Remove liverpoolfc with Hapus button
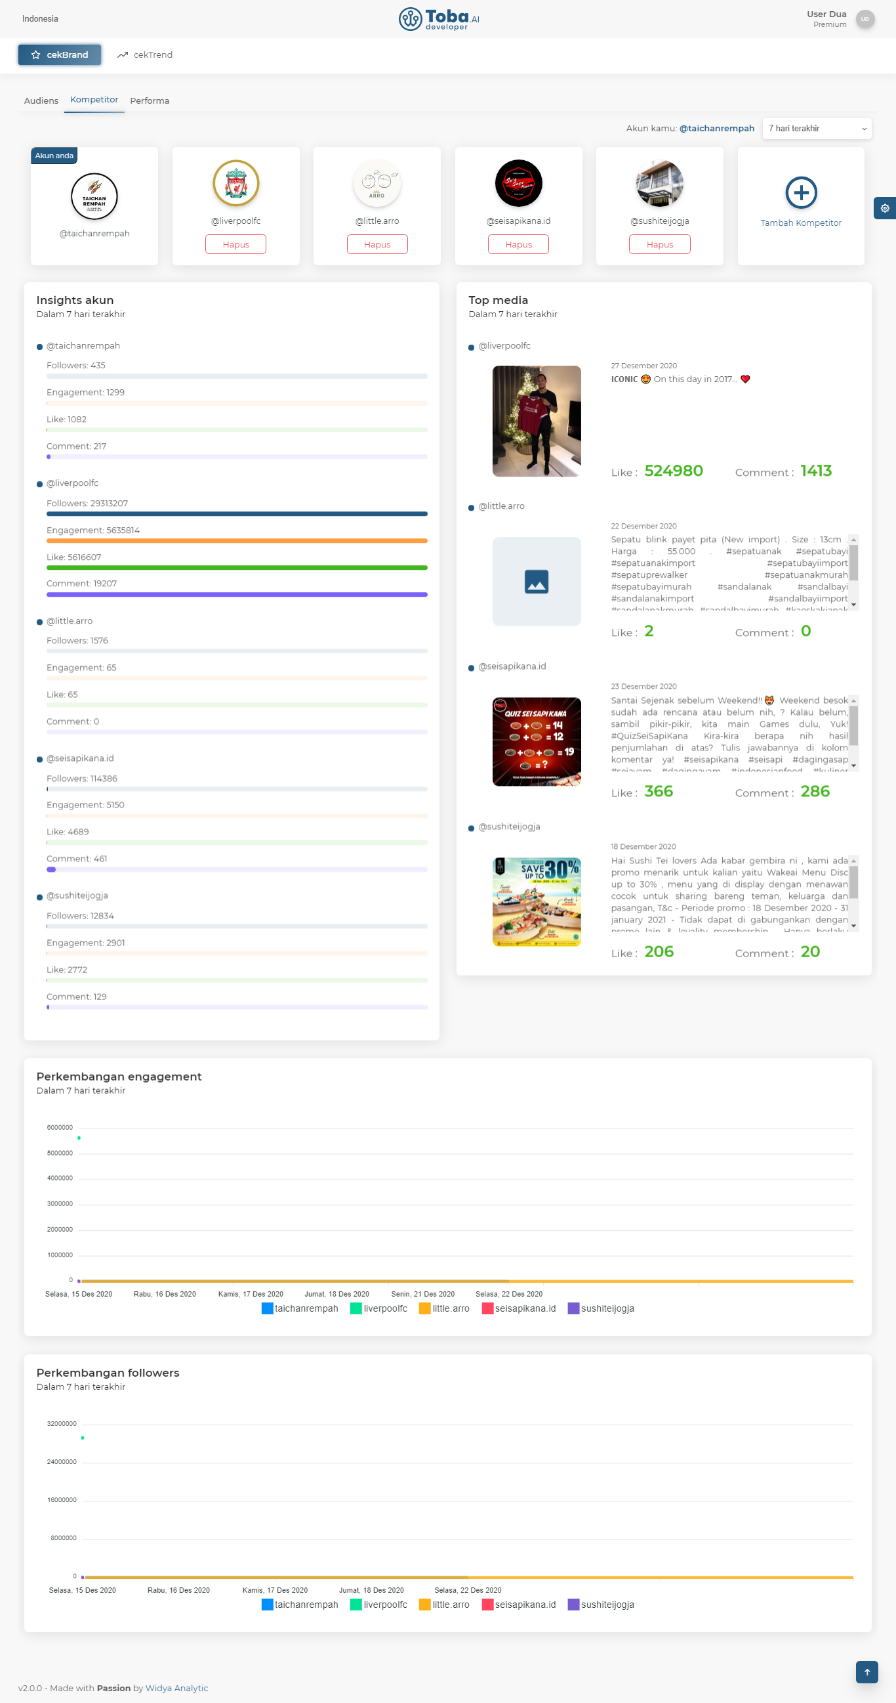The width and height of the screenshot is (896, 1703). (235, 244)
